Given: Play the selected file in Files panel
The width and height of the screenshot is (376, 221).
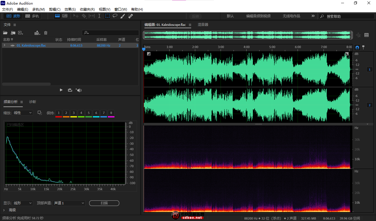Looking at the screenshot, I should (61, 90).
